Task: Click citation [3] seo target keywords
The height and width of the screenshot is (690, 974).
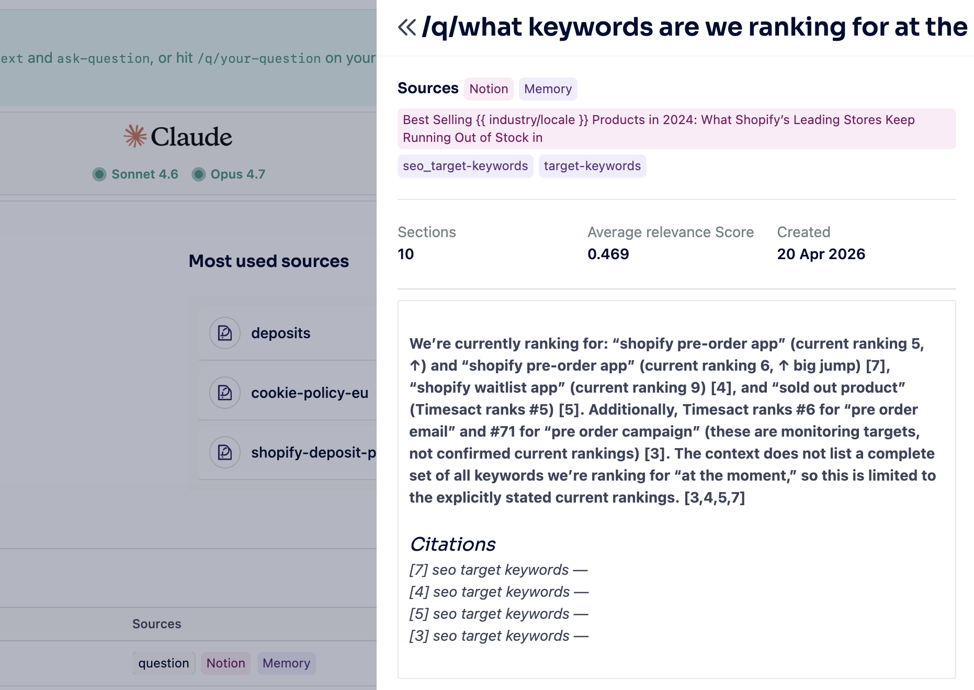Action: [499, 636]
